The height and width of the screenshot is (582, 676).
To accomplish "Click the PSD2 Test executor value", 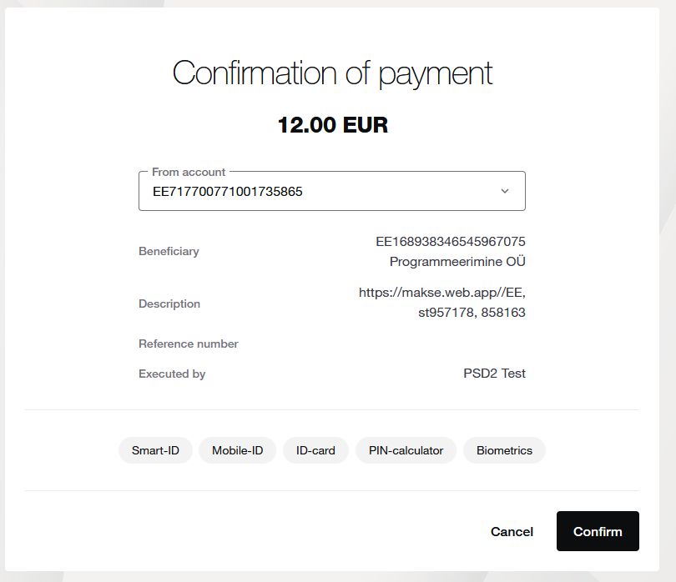I will tap(494, 373).
